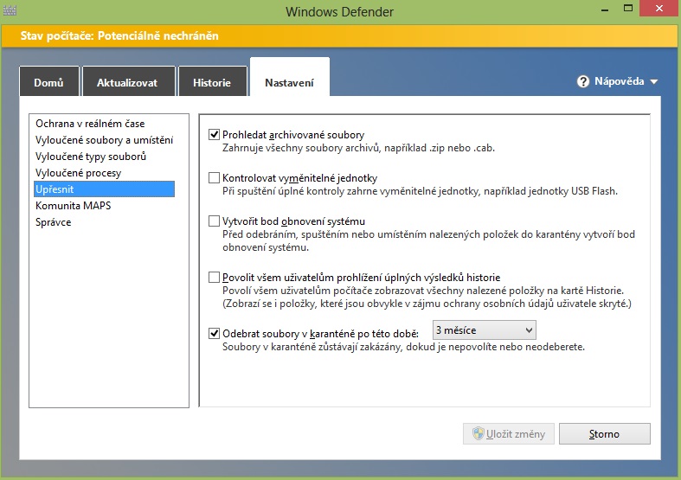Open the 3 měsíce quarantine period dropdown
Viewport: 681px width, 480px height.
coord(485,330)
